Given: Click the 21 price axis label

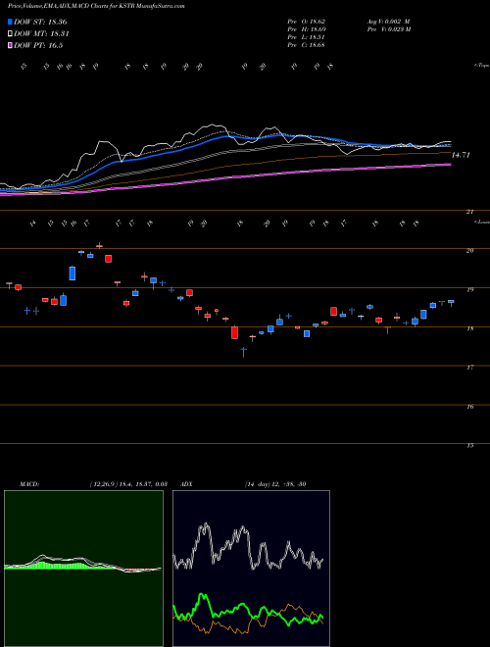Looking at the screenshot, I should (469, 212).
